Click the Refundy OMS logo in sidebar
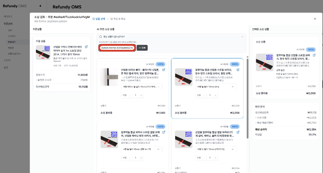 pyautogui.click(x=15, y=6)
